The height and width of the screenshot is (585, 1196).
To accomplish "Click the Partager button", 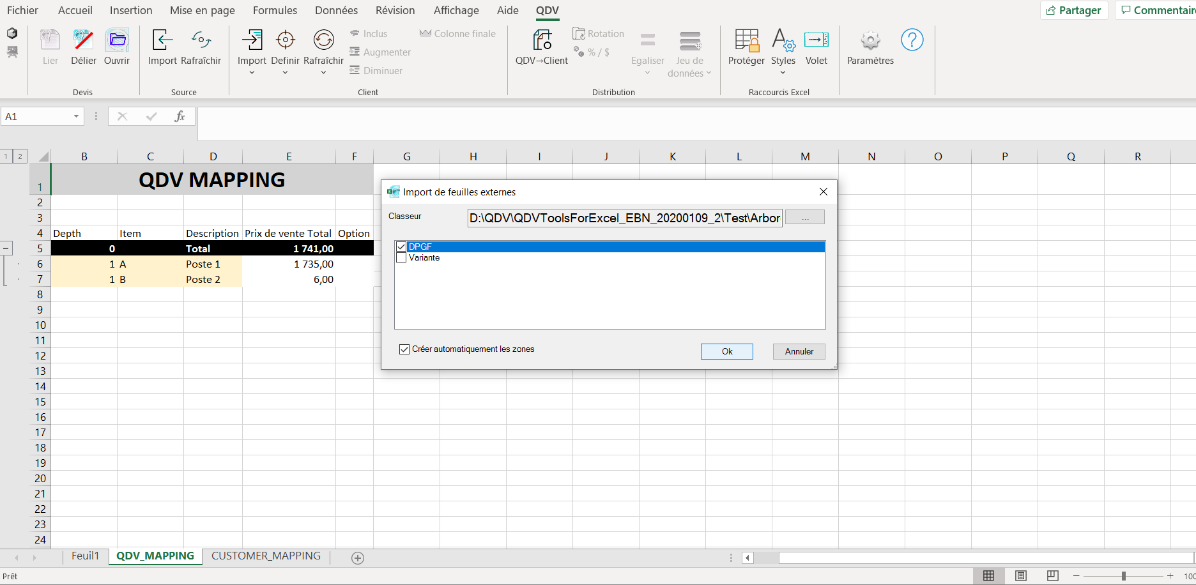I will click(x=1074, y=10).
